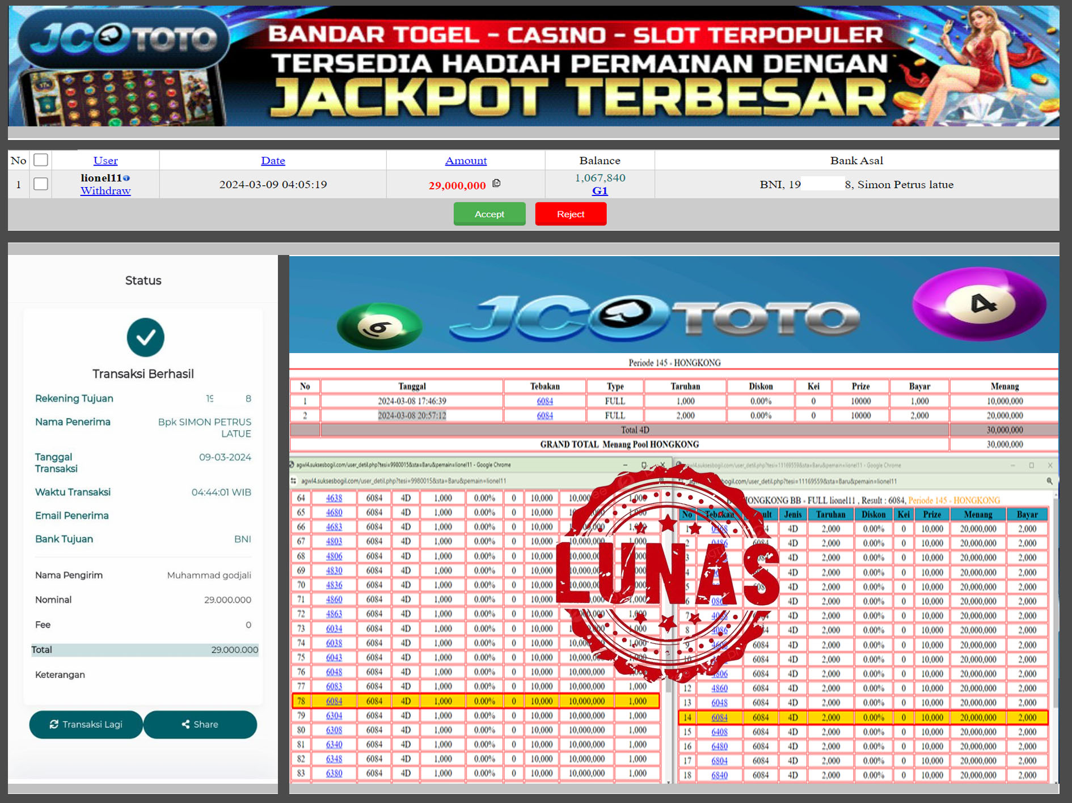Click the Waktu Transaksi value 04:44:01 WIB
The image size is (1072, 803).
coord(221,492)
